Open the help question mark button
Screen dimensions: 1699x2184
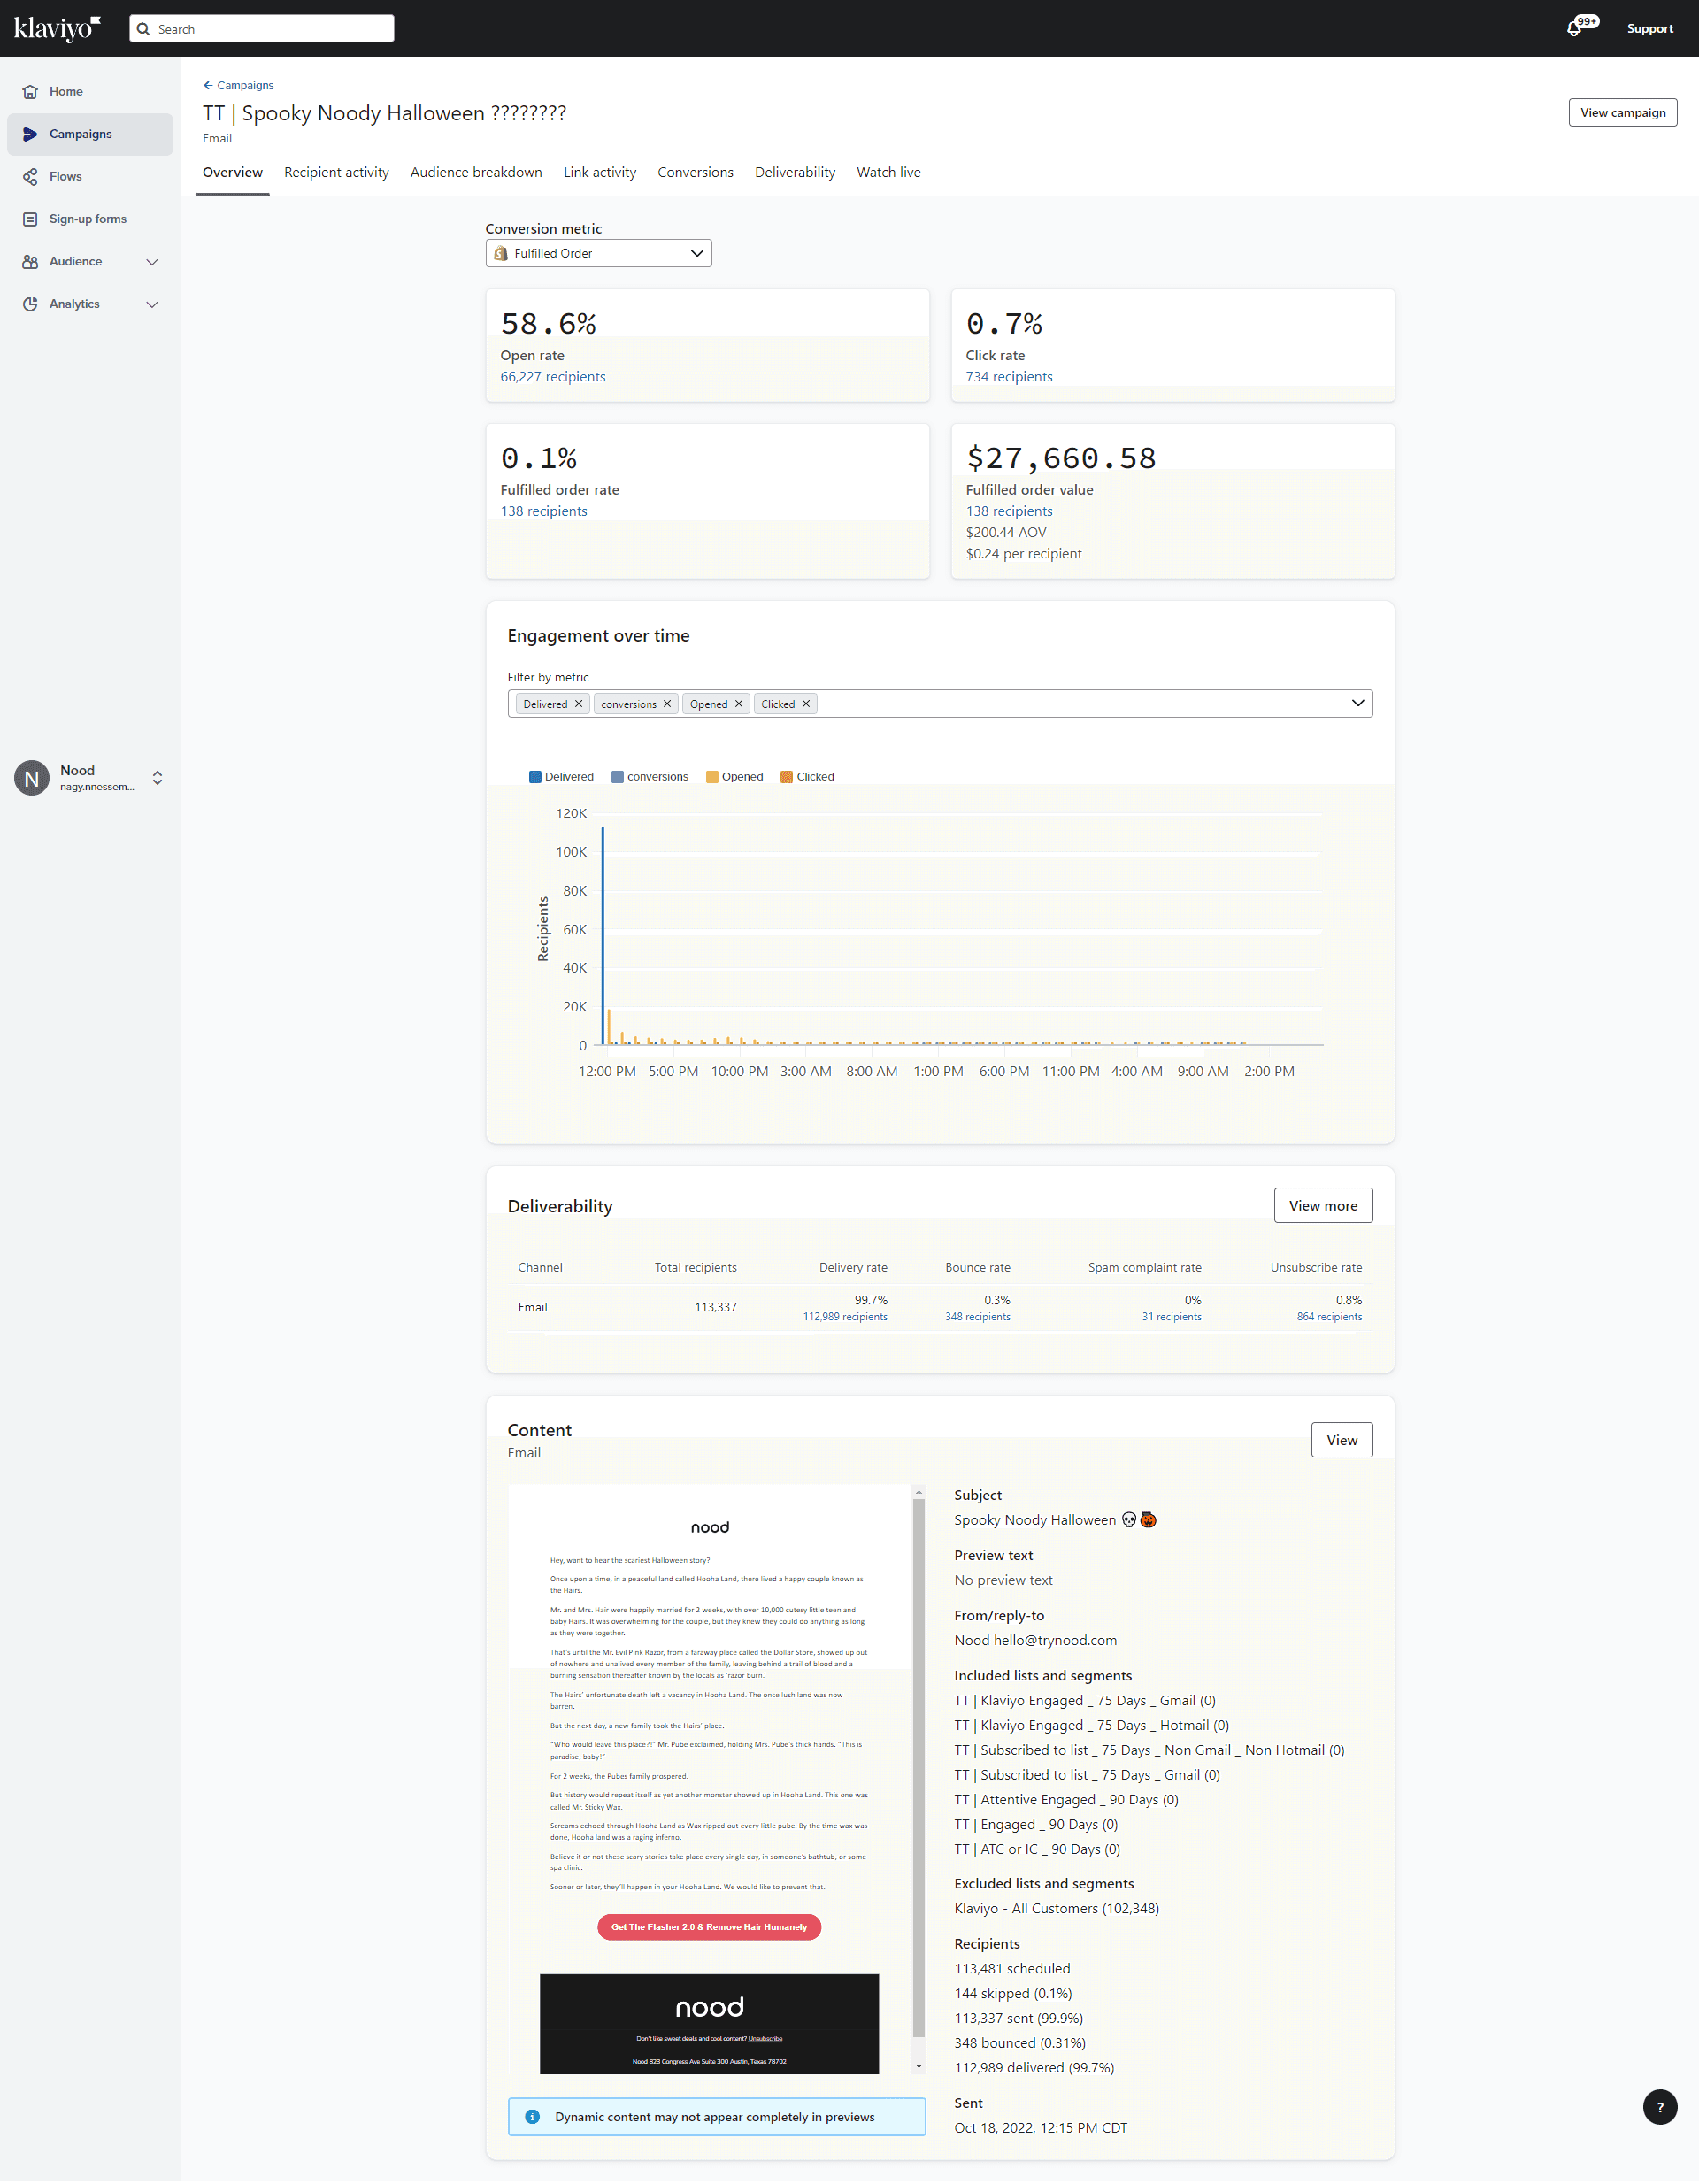pos(1660,2107)
